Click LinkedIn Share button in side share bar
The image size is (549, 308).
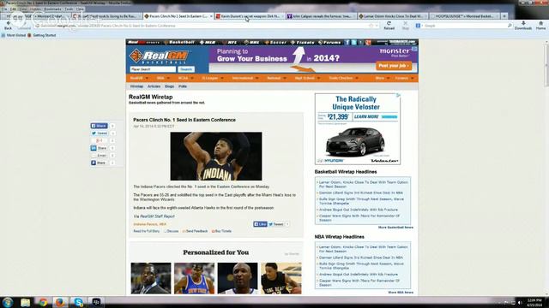point(100,148)
